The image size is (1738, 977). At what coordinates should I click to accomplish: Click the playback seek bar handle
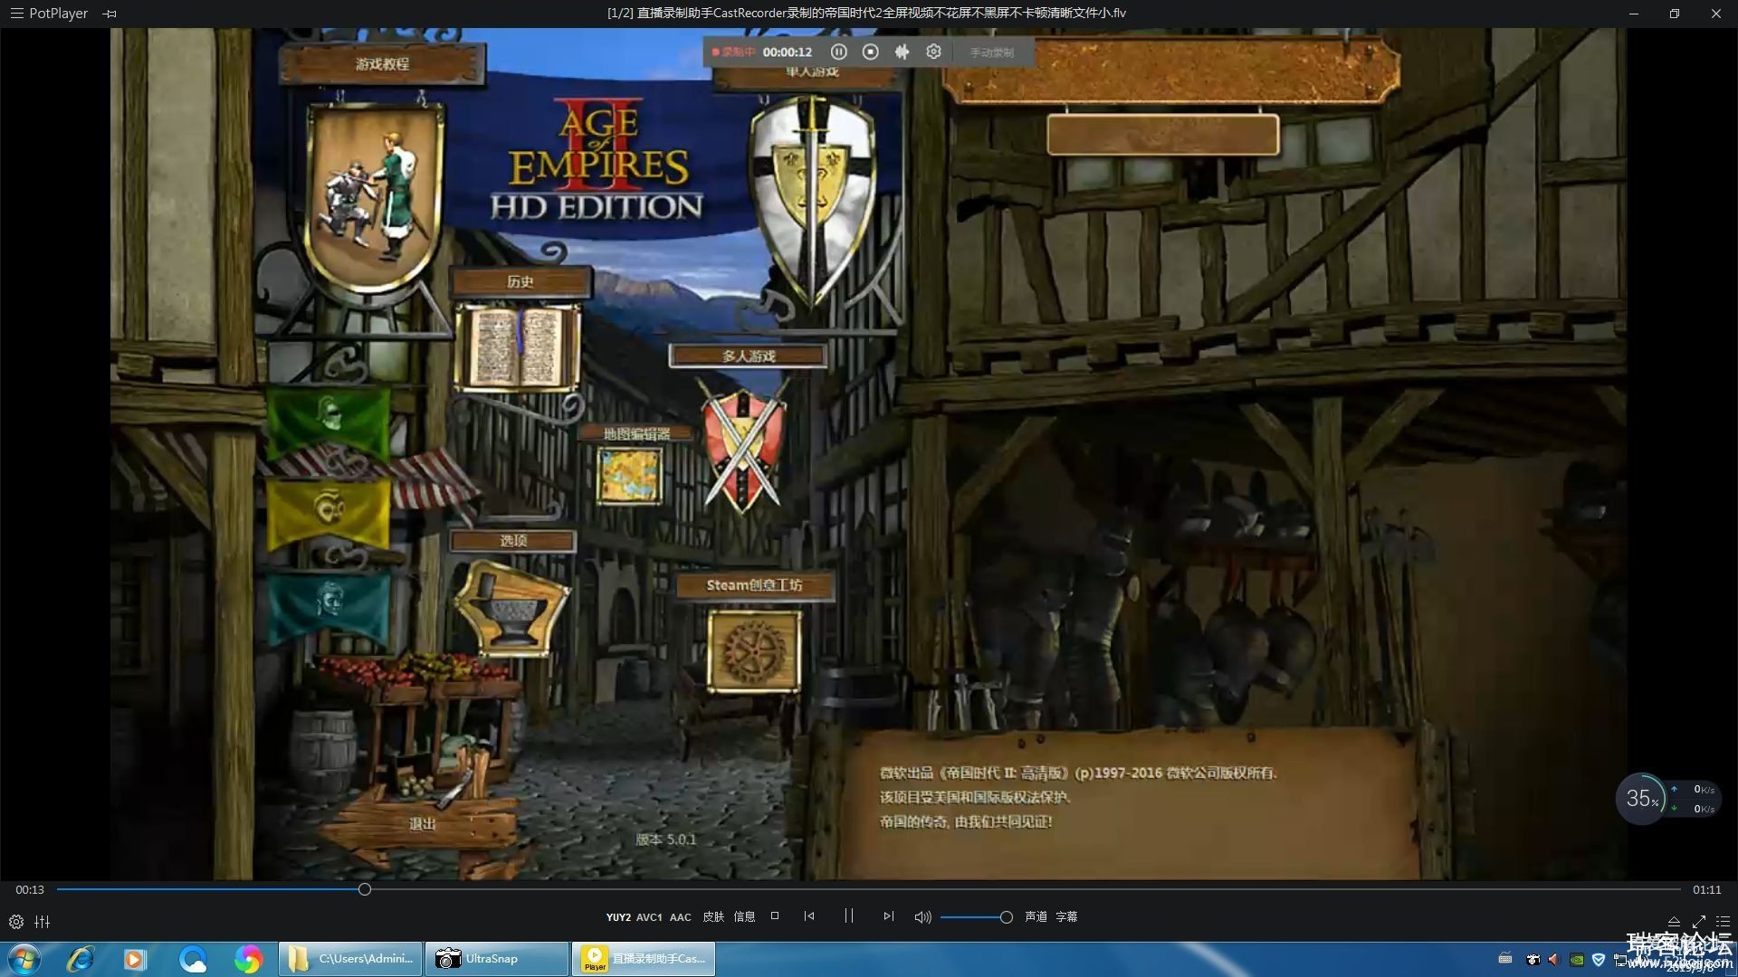tap(365, 890)
